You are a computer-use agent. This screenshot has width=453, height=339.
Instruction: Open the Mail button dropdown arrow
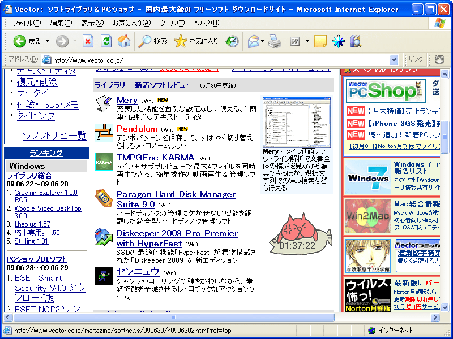click(262, 41)
